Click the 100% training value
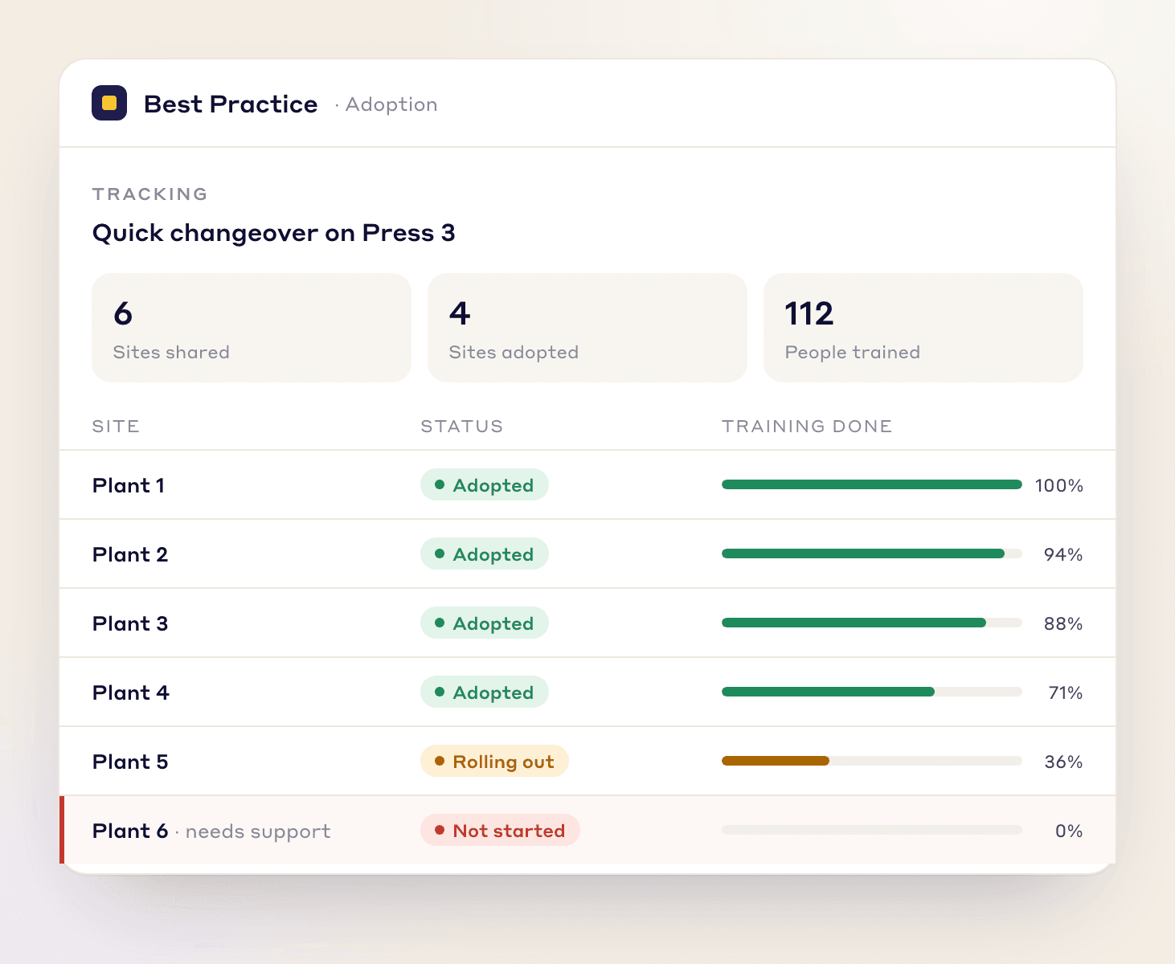The width and height of the screenshot is (1175, 964). pos(1059,485)
